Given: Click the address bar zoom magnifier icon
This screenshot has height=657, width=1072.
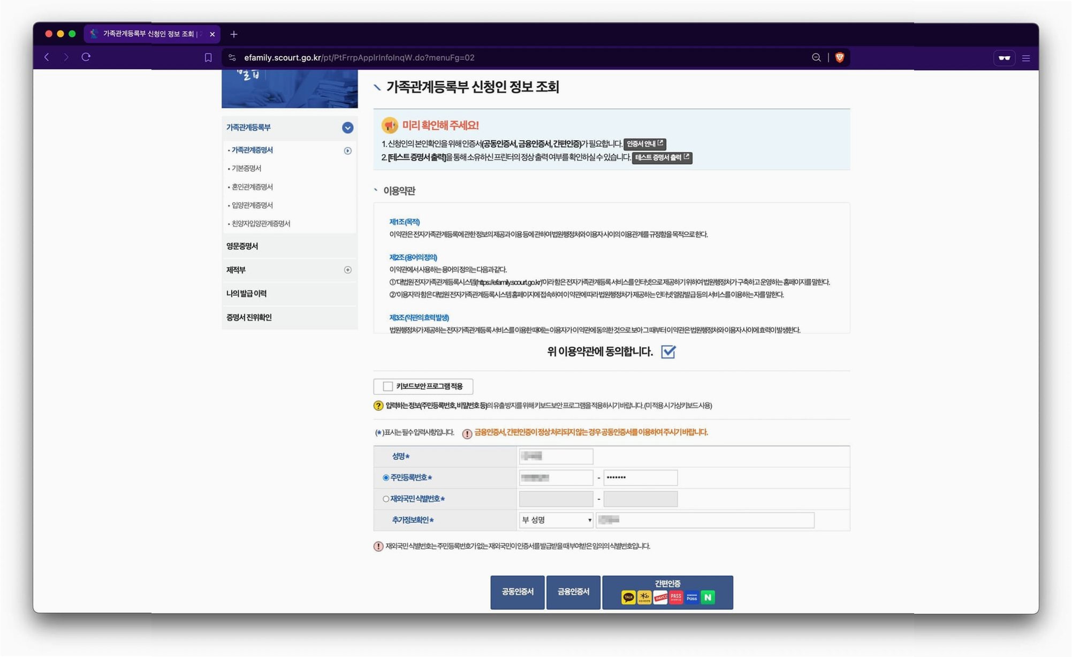Looking at the screenshot, I should (816, 58).
